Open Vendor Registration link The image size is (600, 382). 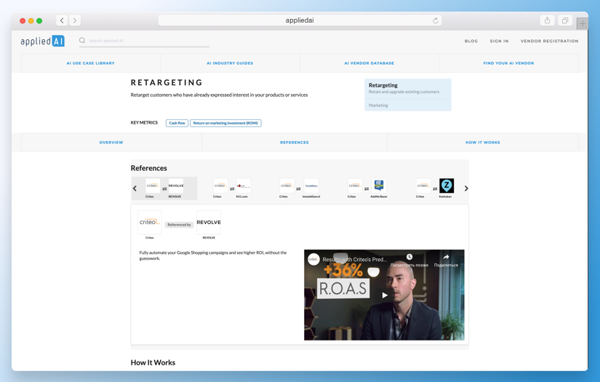click(549, 41)
